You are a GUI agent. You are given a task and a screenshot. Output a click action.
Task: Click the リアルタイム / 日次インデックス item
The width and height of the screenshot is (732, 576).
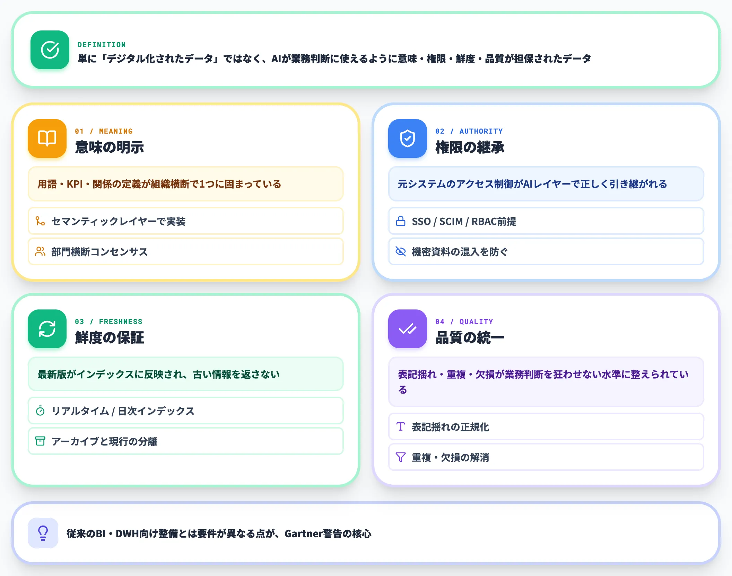(x=186, y=411)
